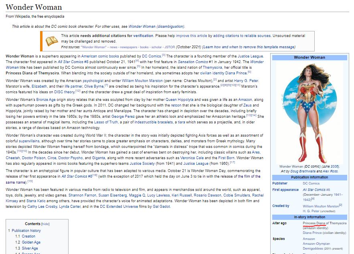
Task: Jump to 1.3 Silver Age in Contents
Action: (x=30, y=248)
